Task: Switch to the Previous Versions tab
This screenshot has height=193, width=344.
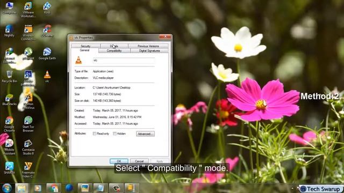Action: point(148,46)
